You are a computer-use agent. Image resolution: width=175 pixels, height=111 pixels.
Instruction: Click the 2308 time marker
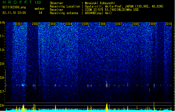(x=135, y=24)
